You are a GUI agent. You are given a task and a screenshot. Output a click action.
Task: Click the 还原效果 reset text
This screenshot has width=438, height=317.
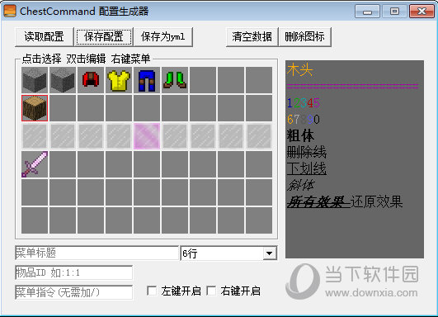pos(376,201)
